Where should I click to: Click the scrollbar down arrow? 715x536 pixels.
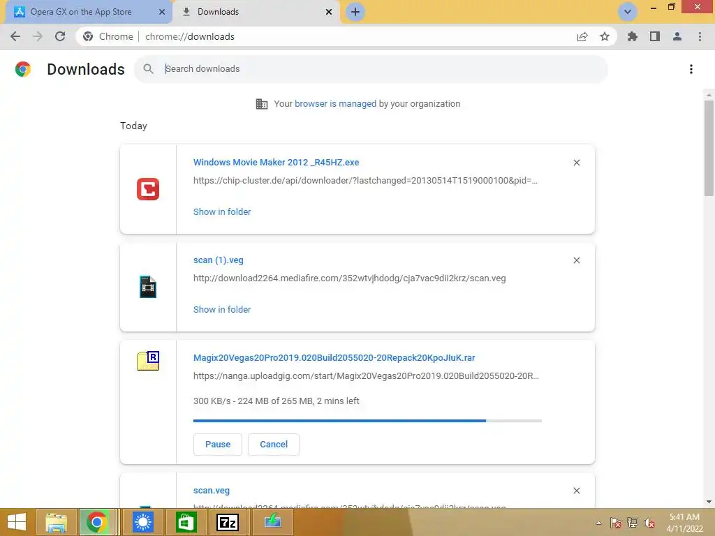click(x=709, y=502)
